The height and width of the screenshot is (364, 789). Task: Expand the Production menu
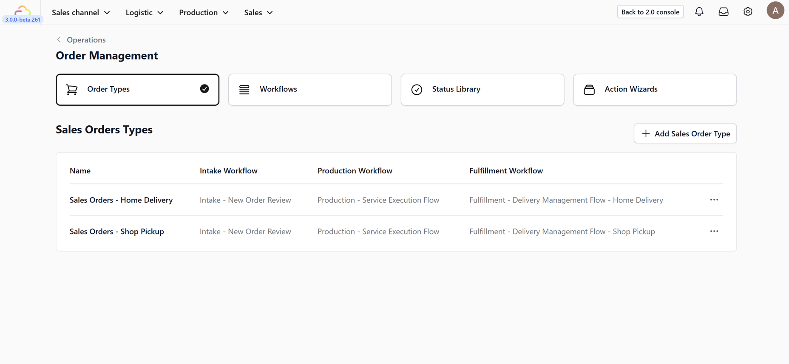204,12
